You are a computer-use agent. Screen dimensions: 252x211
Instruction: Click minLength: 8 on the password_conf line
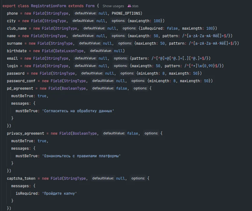pos(162,81)
